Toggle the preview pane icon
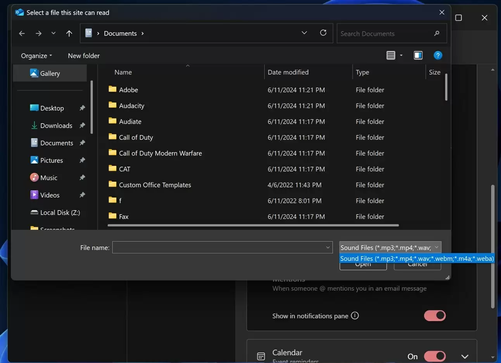 tap(418, 55)
